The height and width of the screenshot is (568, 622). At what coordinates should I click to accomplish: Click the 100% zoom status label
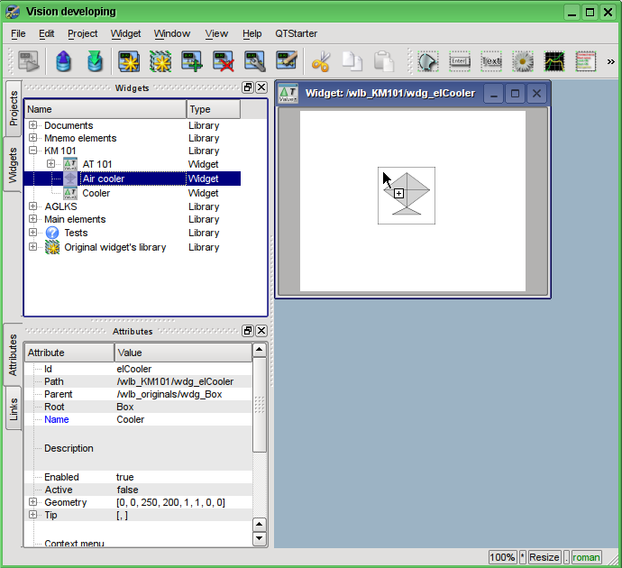[x=502, y=557]
